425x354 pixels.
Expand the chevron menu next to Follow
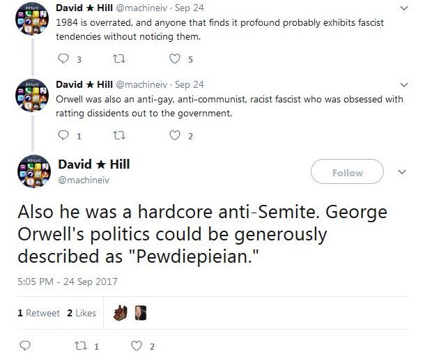click(401, 172)
